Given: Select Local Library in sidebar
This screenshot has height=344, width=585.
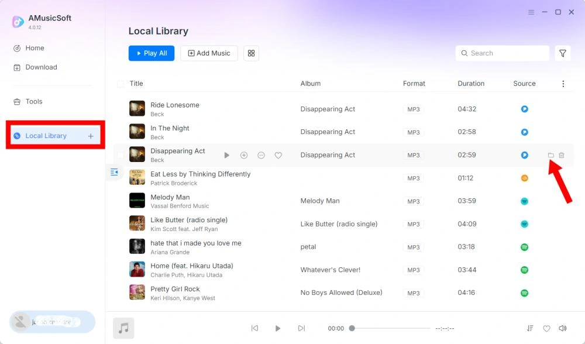Looking at the screenshot, I should (x=46, y=136).
